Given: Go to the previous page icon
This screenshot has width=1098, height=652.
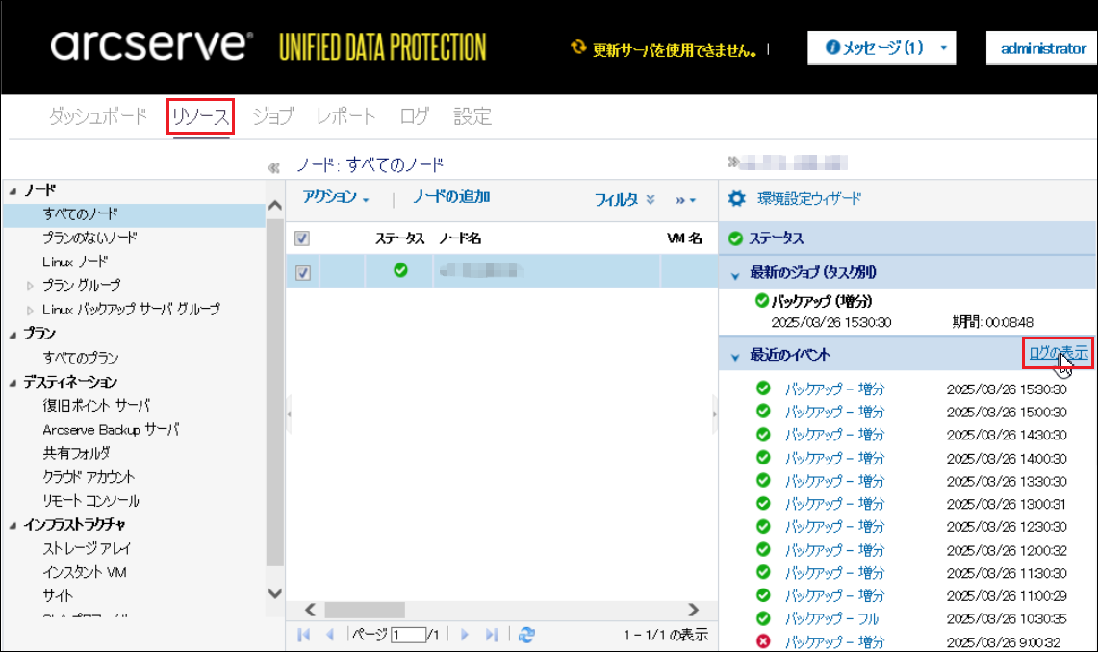Looking at the screenshot, I should [x=330, y=636].
